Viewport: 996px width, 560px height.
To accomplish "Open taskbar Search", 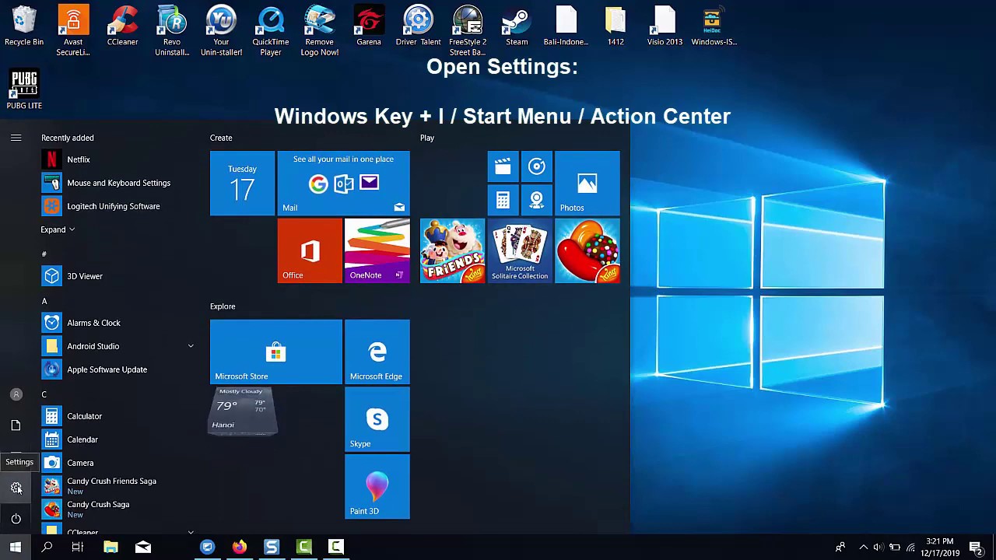I will click(47, 547).
